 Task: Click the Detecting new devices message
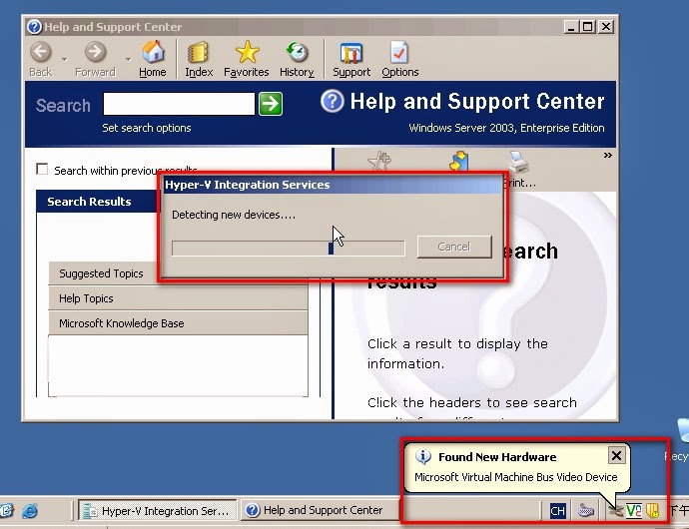pos(234,215)
